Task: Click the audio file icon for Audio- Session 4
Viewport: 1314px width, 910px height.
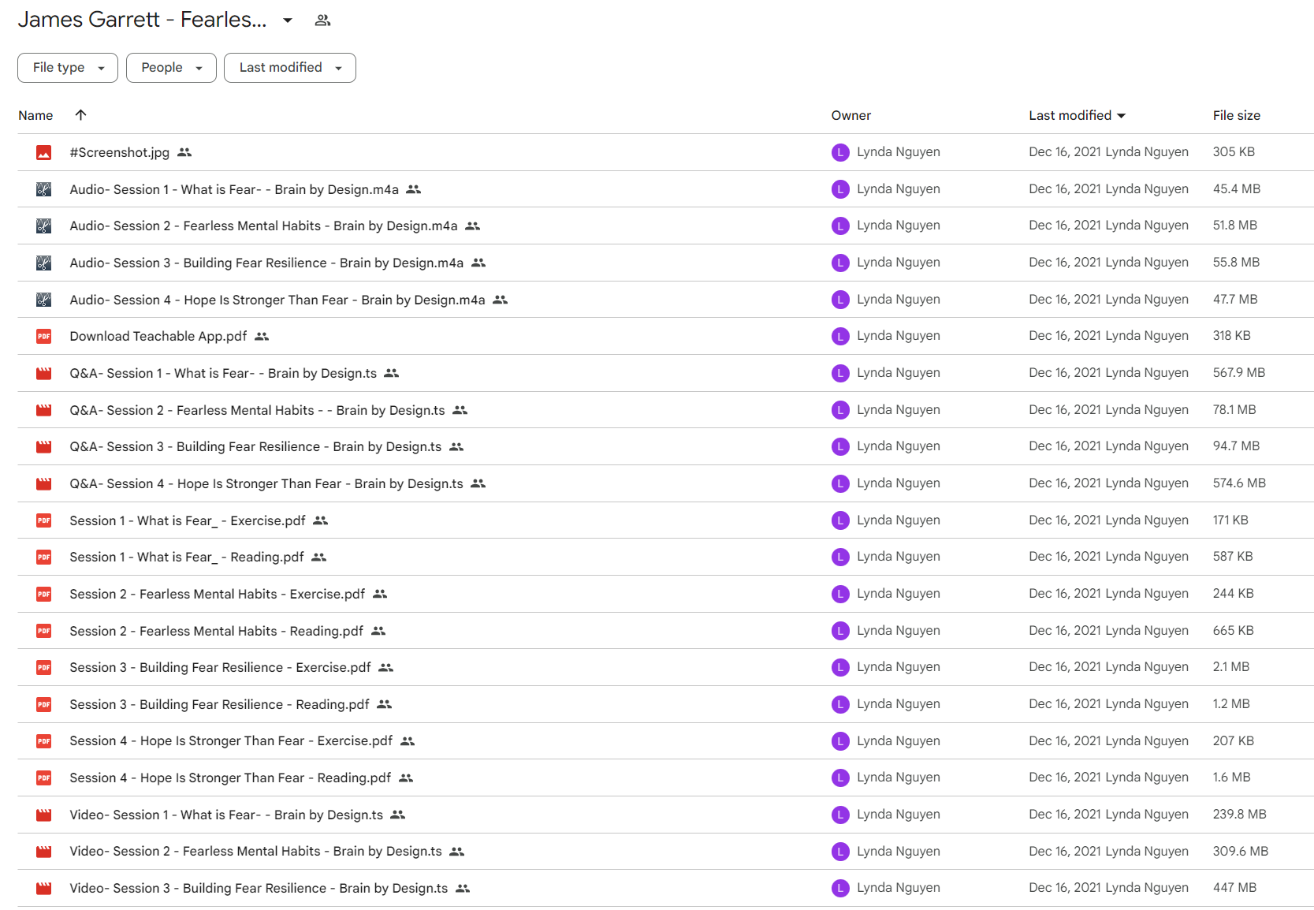Action: tap(44, 300)
